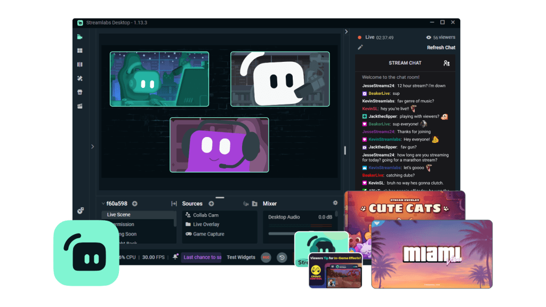Start recording with the REC button

point(266,257)
